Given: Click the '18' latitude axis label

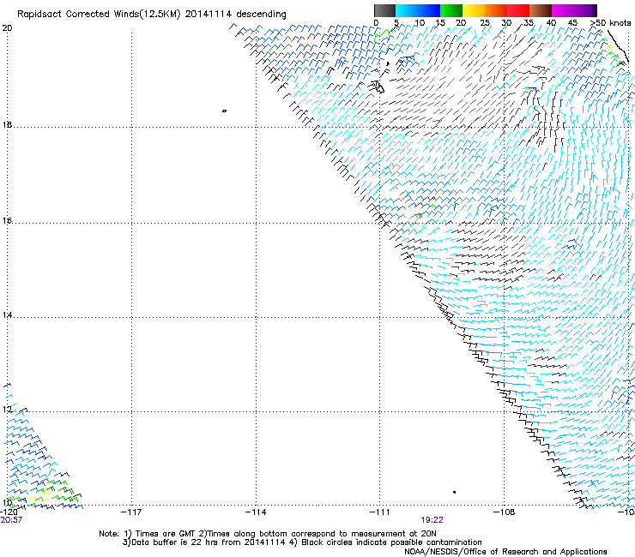Looking at the screenshot, I should (x=7, y=124).
